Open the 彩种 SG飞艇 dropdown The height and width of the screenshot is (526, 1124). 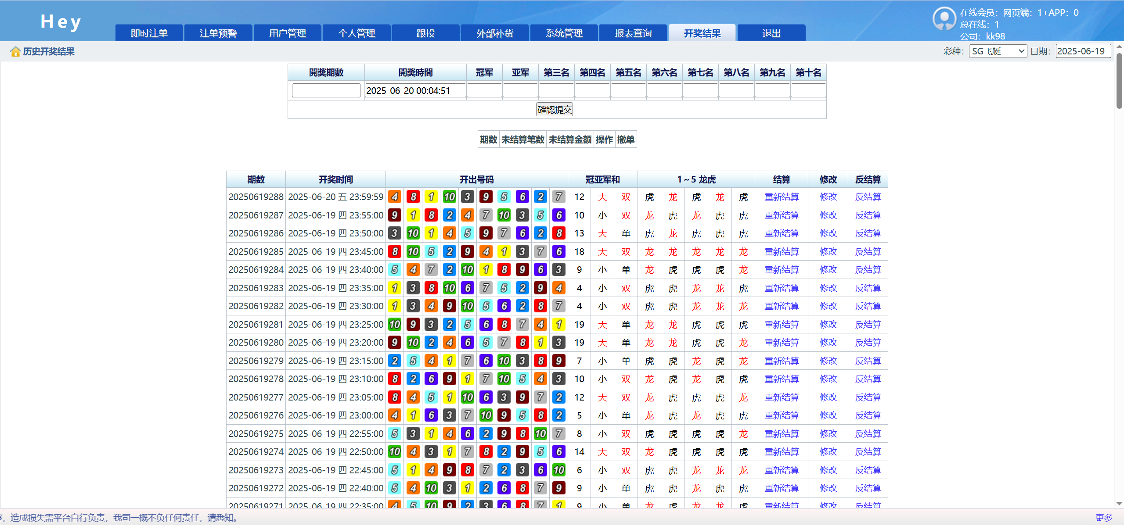[997, 51]
